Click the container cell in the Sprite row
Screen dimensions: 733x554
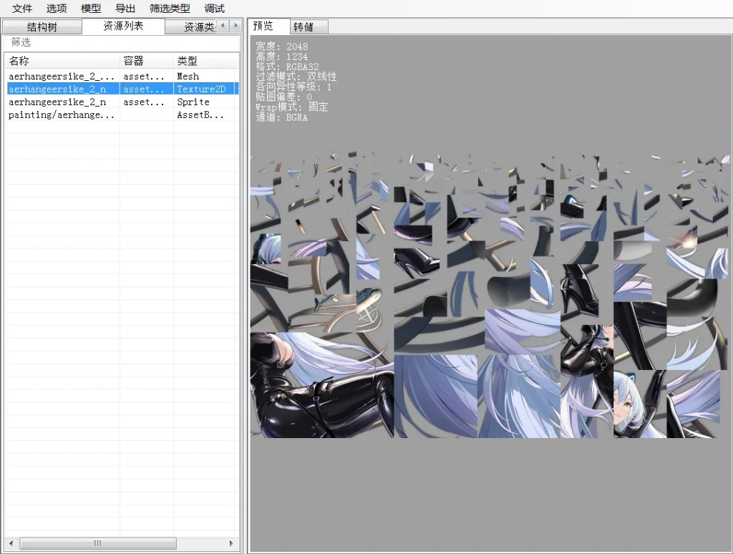point(144,102)
